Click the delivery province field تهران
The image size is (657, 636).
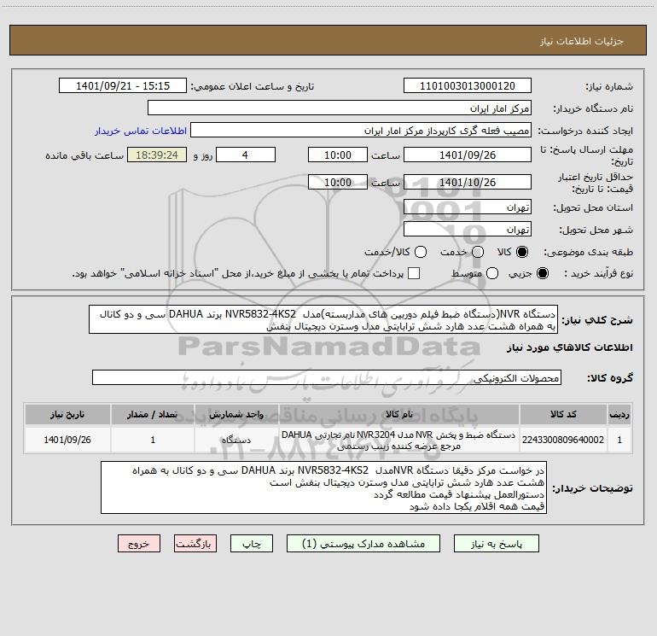pos(468,207)
